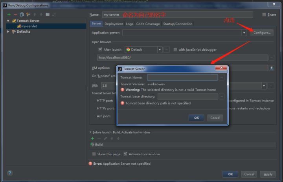Image resolution: width=283 pixels, height=182 pixels.
Task: Expand Defaults tree node
Action: (8, 31)
